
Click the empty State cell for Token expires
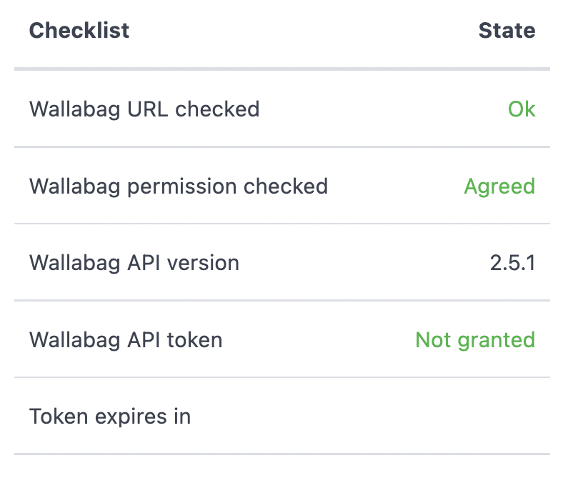[x=500, y=416]
